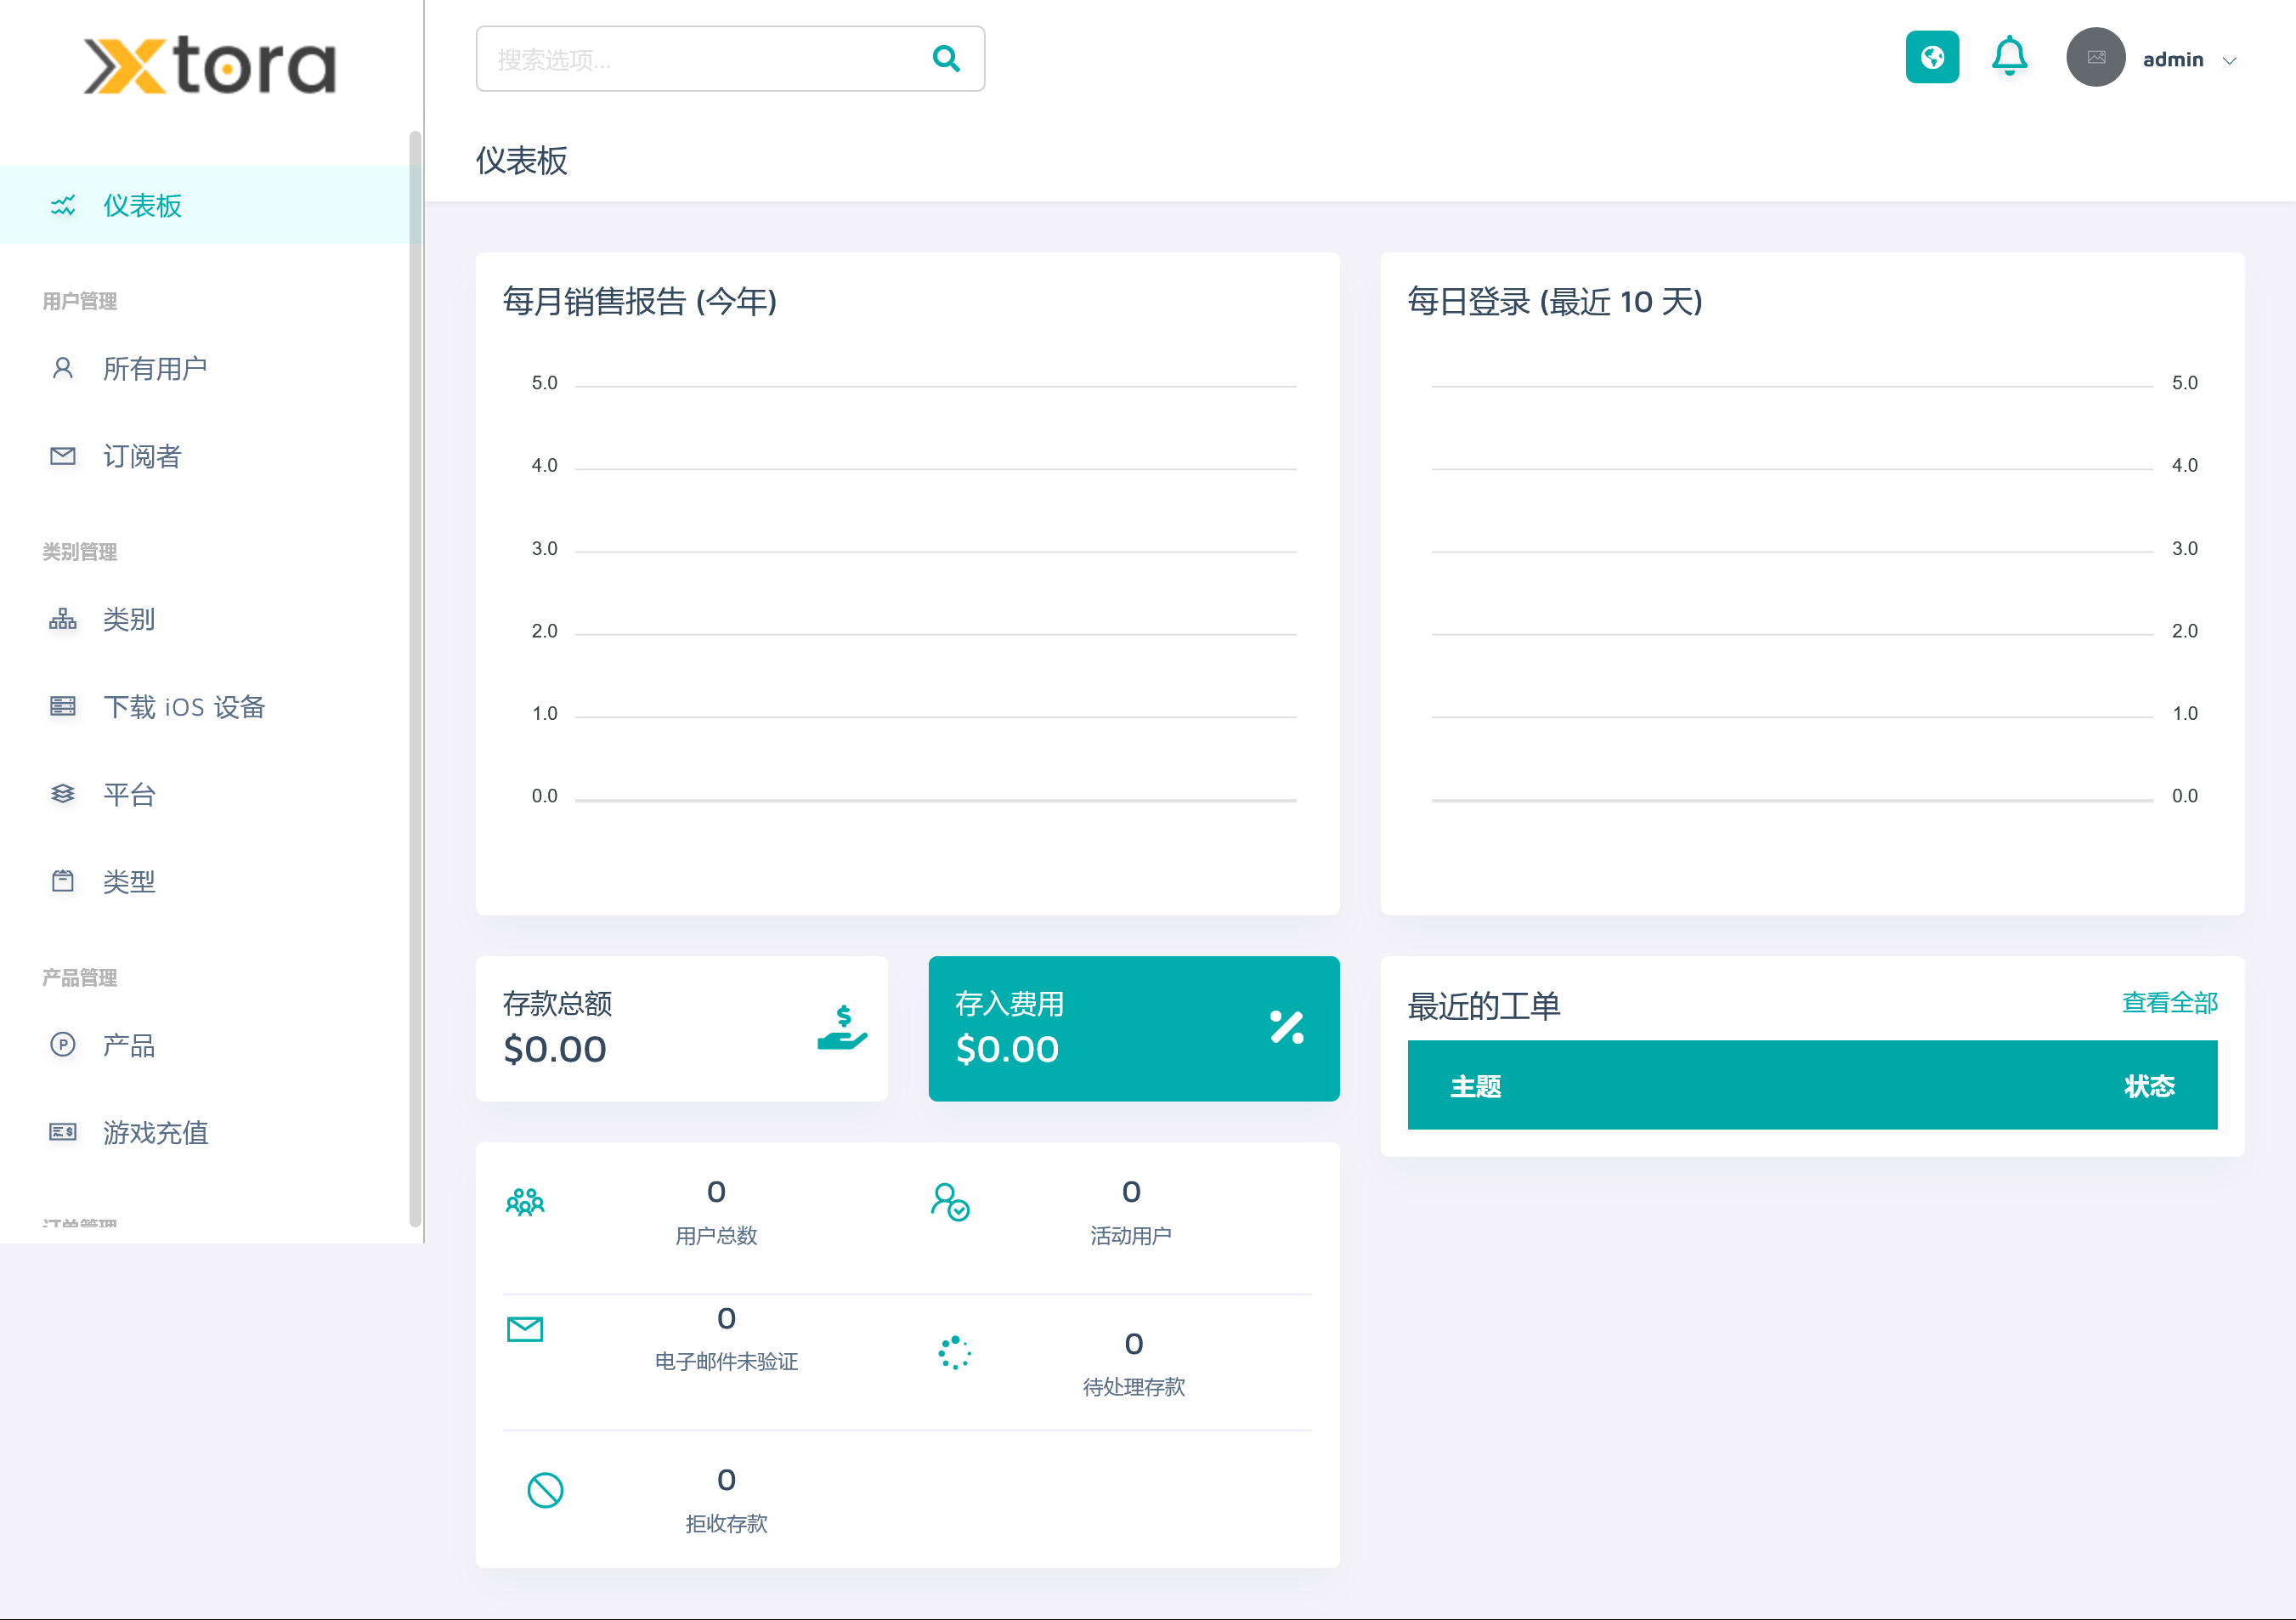
Task: Click the active users icon
Action: click(949, 1201)
